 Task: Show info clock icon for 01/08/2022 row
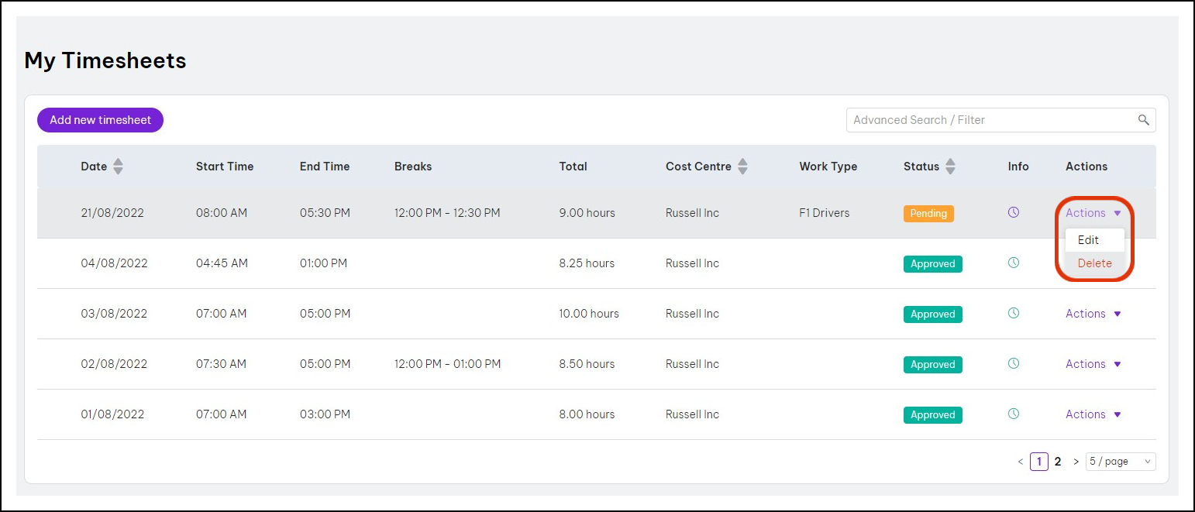(x=1013, y=414)
